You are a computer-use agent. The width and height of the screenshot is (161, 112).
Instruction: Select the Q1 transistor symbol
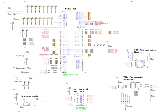tap(7, 15)
